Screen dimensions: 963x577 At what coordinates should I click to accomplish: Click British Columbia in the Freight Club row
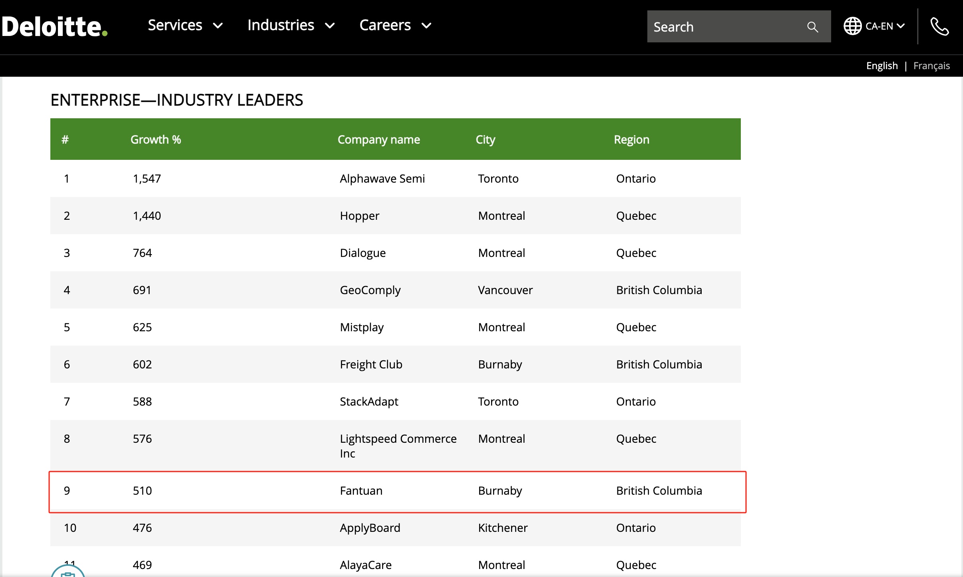click(x=659, y=364)
